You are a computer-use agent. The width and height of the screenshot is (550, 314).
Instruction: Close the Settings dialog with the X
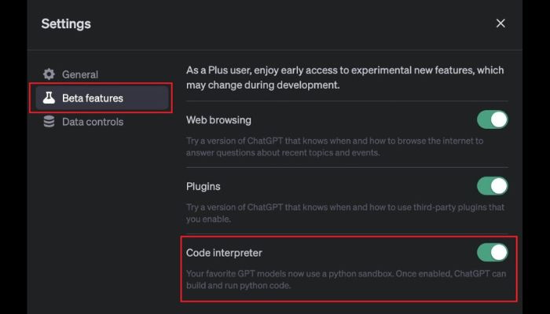[500, 24]
